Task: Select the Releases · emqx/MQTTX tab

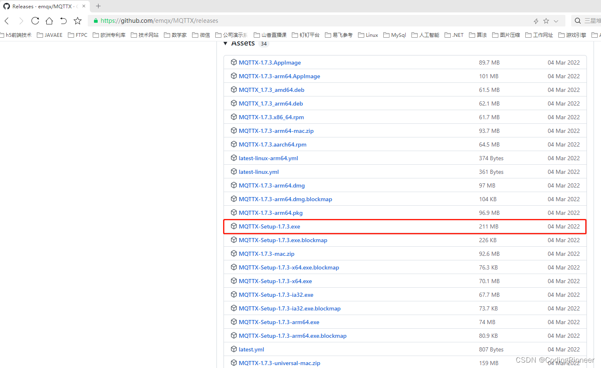Action: [x=45, y=7]
